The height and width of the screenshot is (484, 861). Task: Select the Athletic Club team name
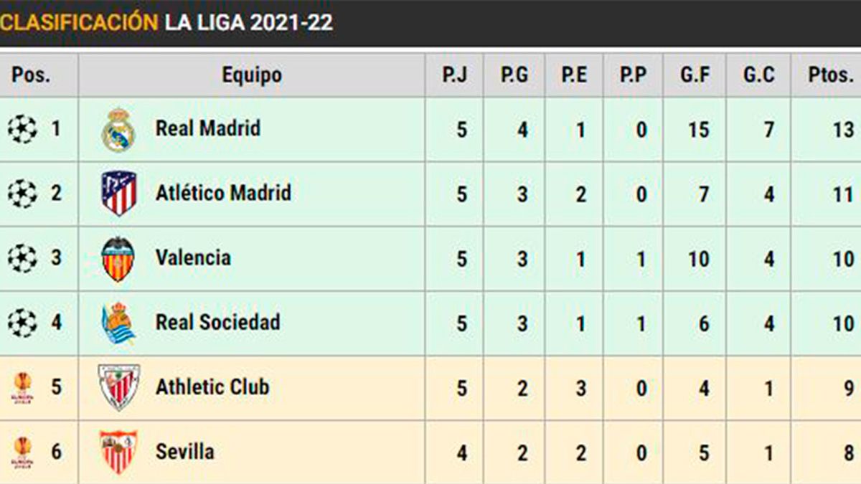[212, 386]
